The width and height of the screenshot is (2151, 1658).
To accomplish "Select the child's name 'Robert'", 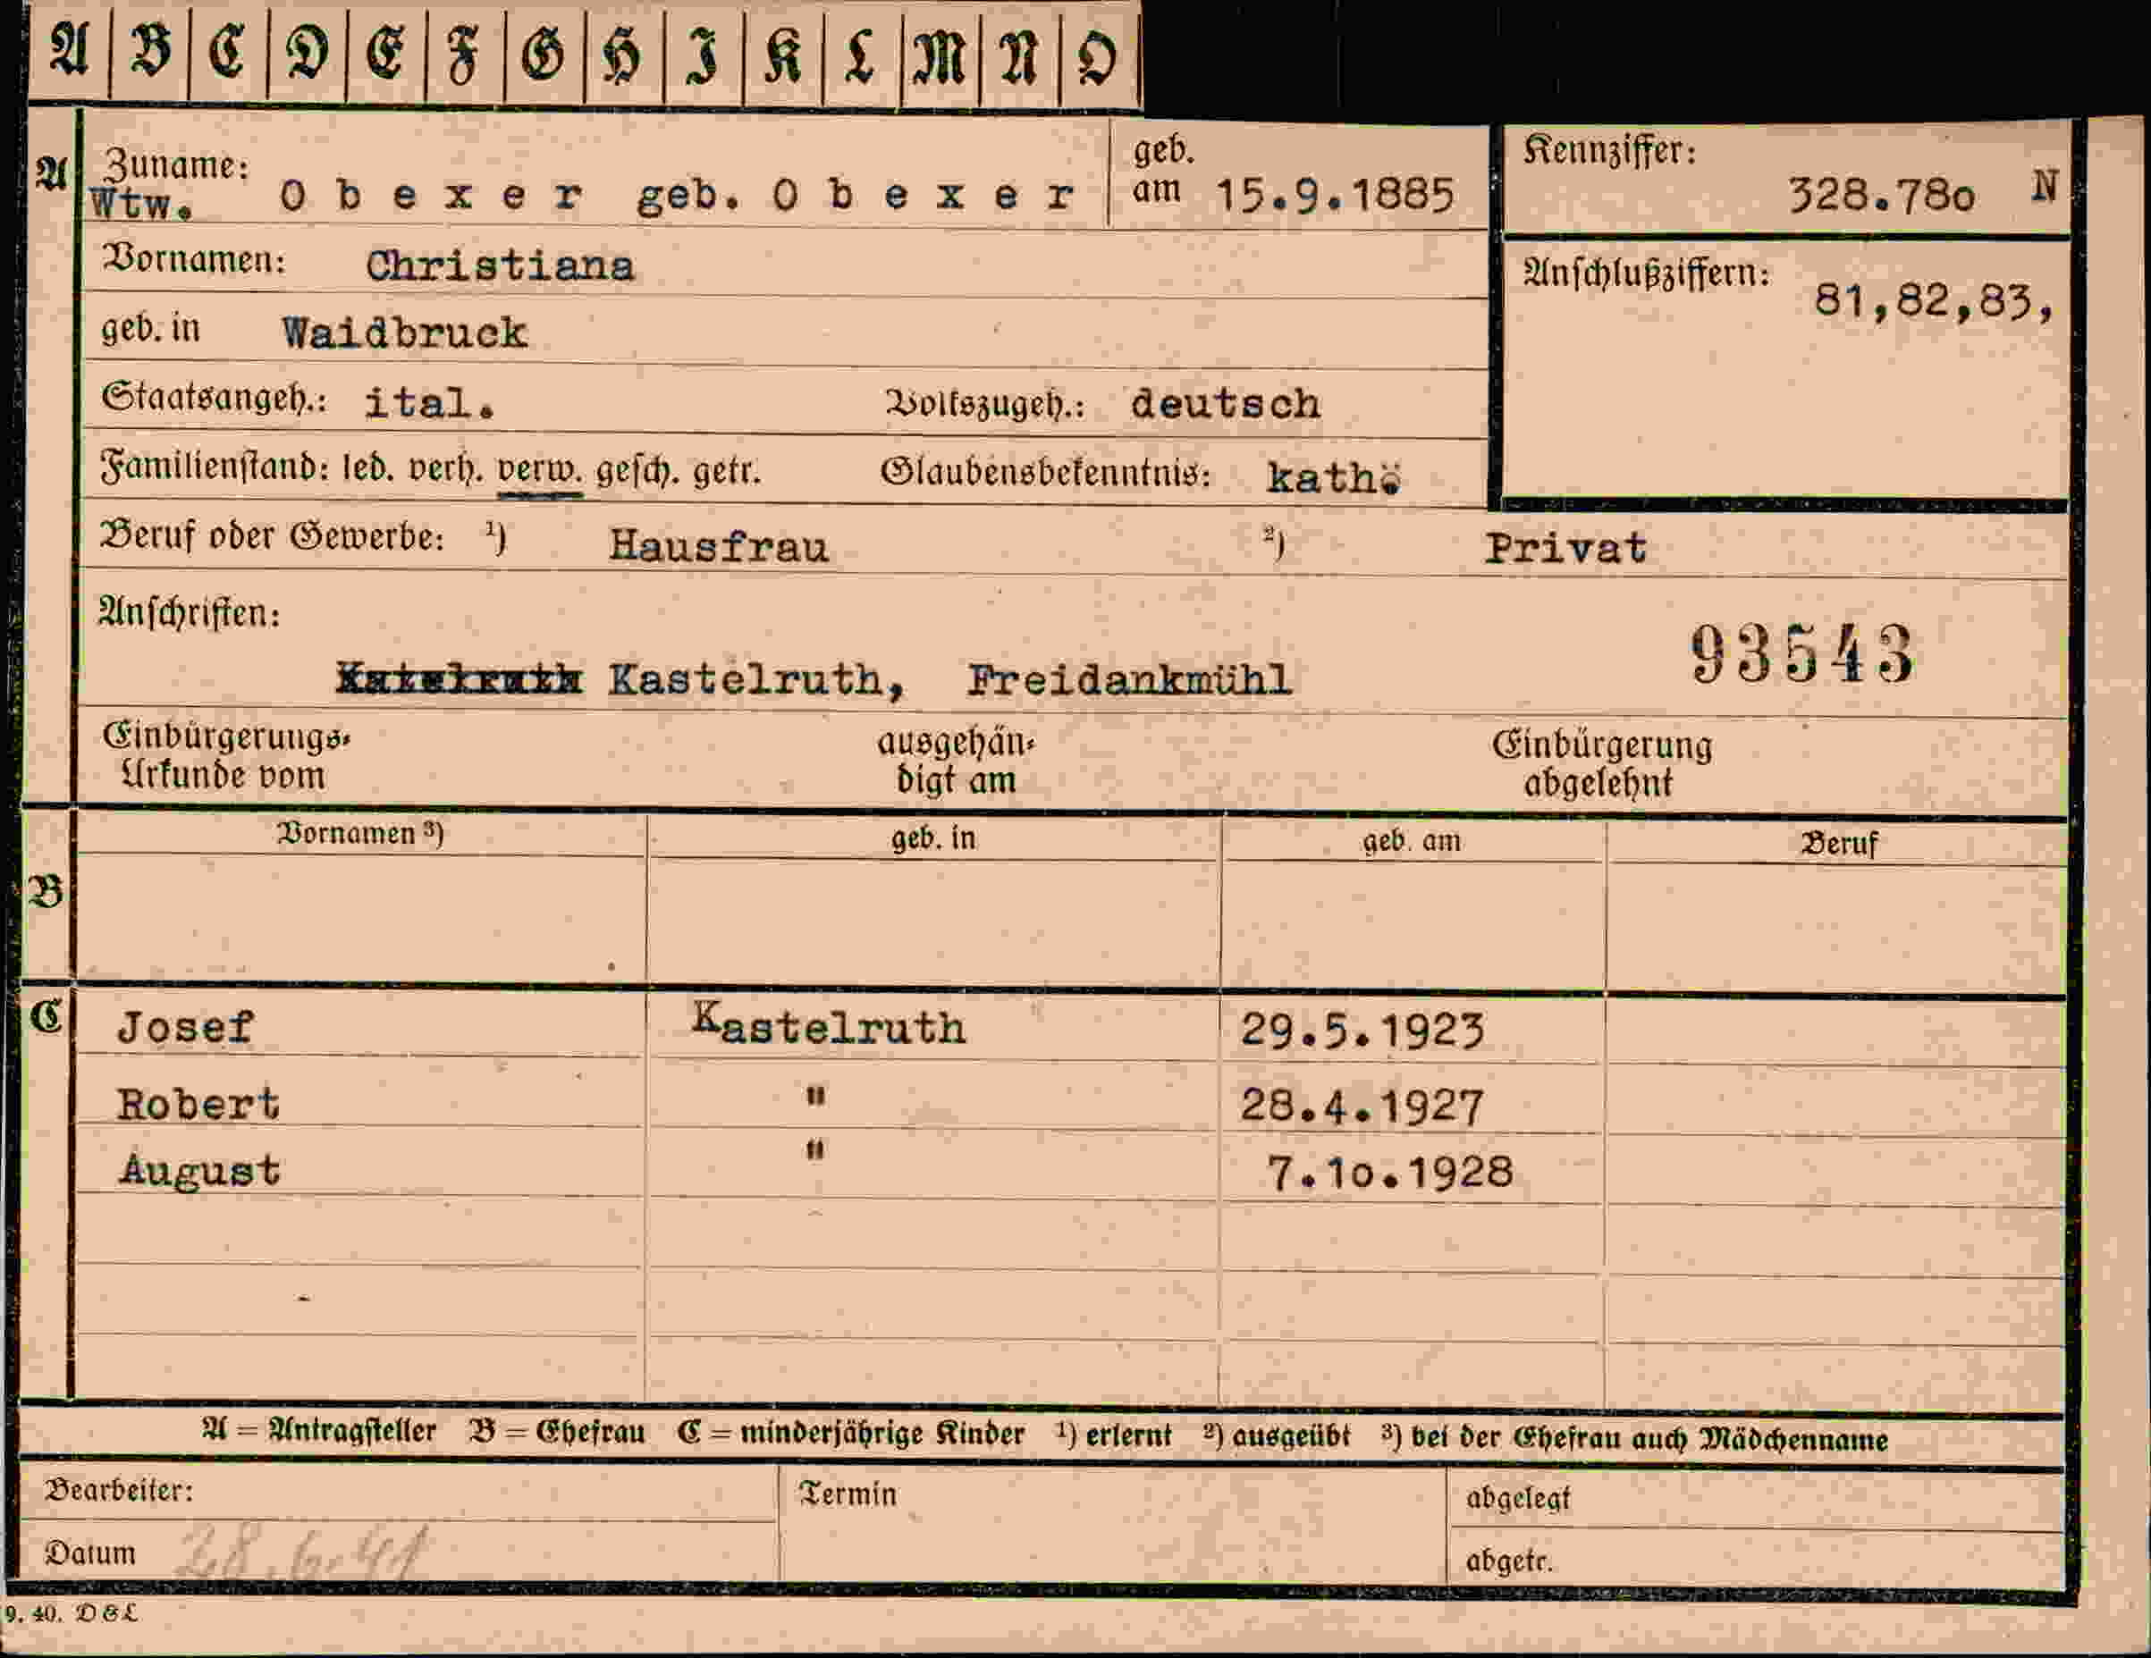I will pos(198,1104).
